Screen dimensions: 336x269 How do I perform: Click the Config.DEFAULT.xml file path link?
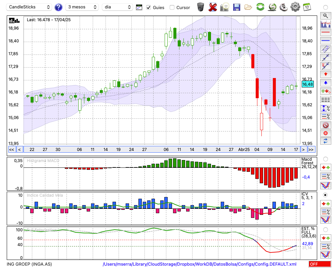[x=200, y=264]
